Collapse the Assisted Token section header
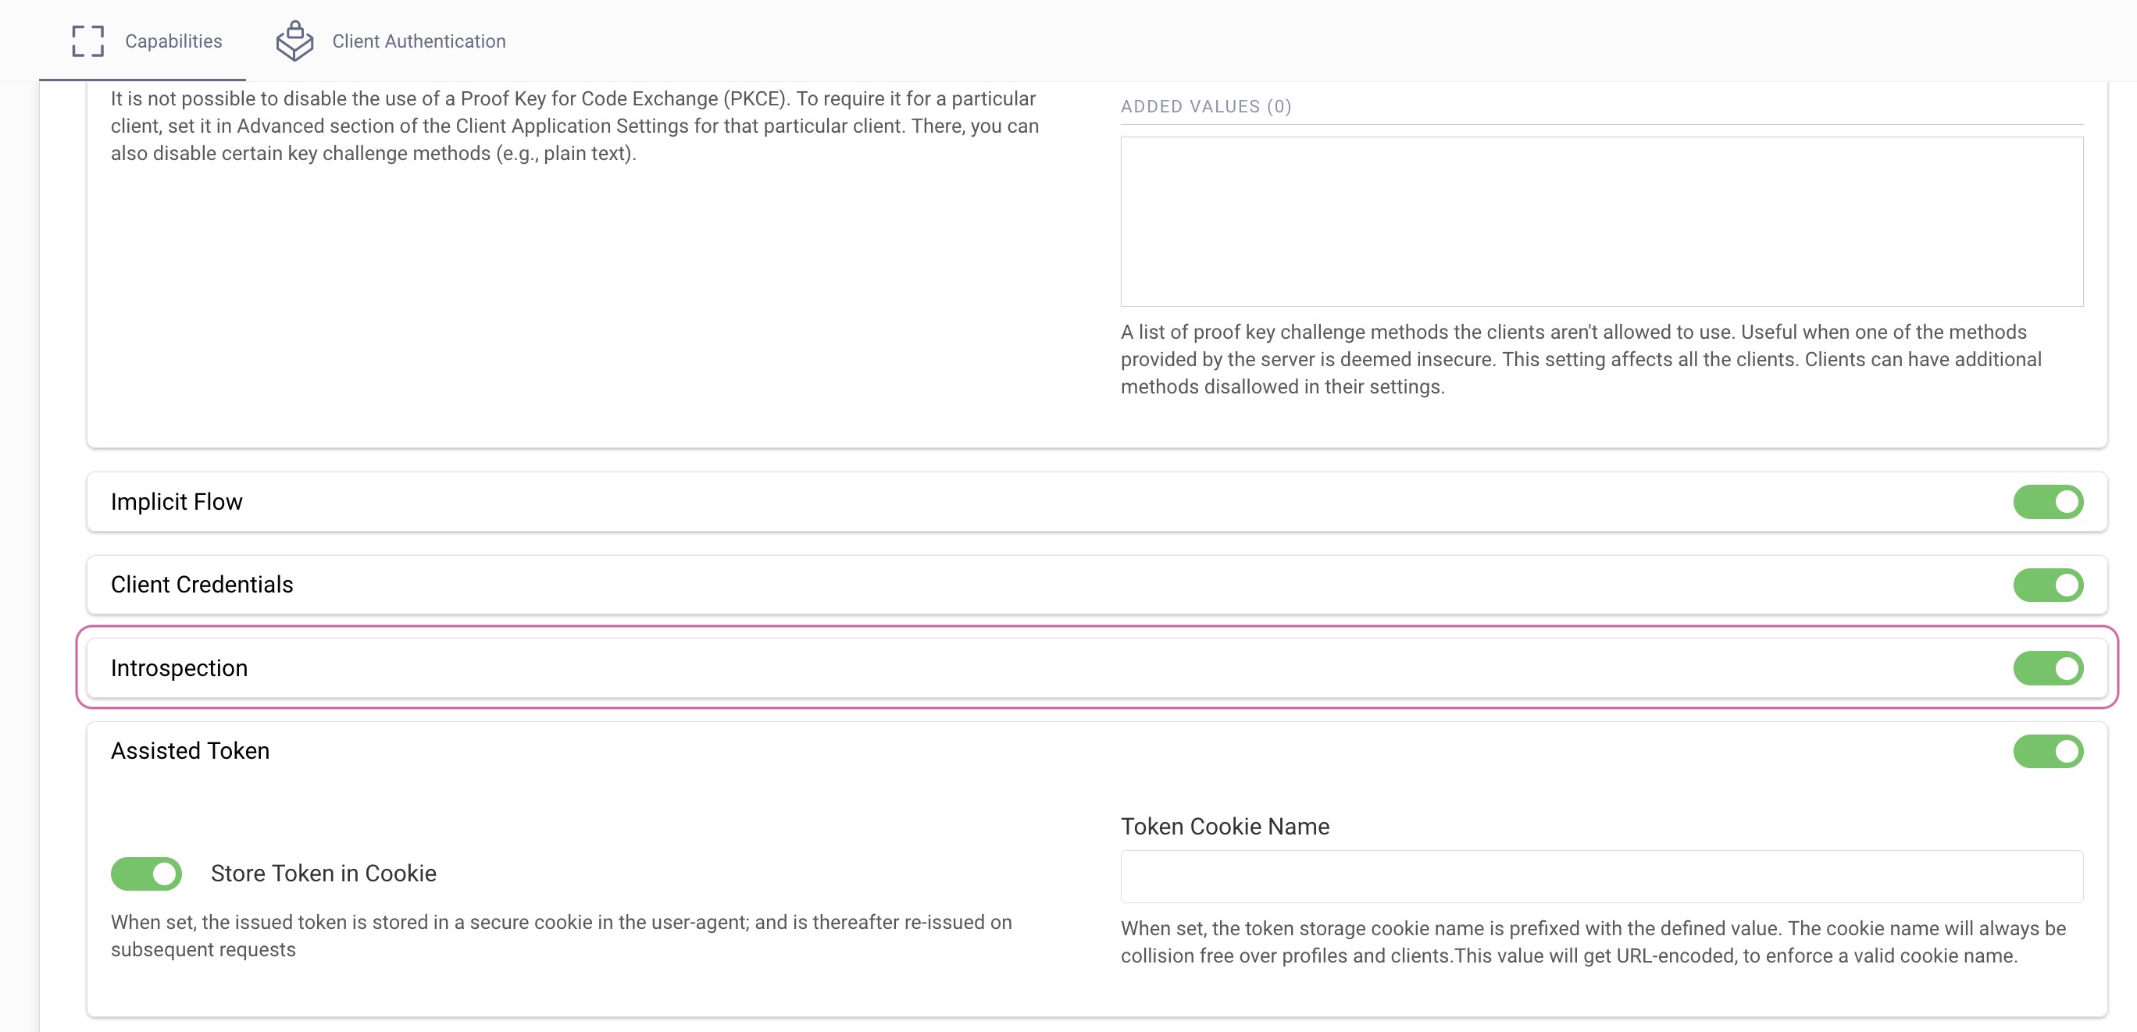The width and height of the screenshot is (2137, 1032). point(1097,751)
